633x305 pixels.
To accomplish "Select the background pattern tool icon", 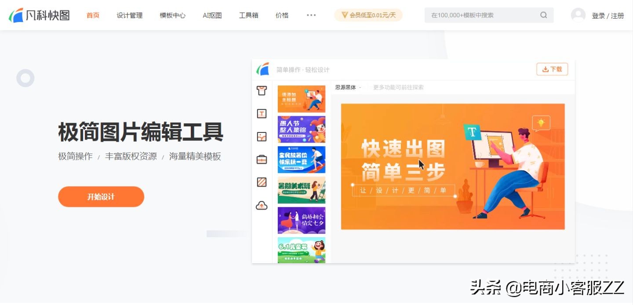I will pyautogui.click(x=262, y=182).
